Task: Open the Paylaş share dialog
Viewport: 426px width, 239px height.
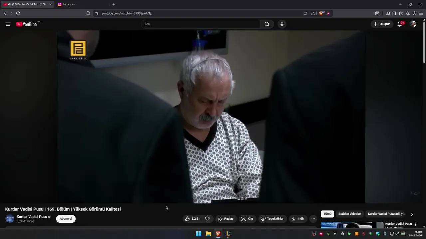Action: (226, 219)
